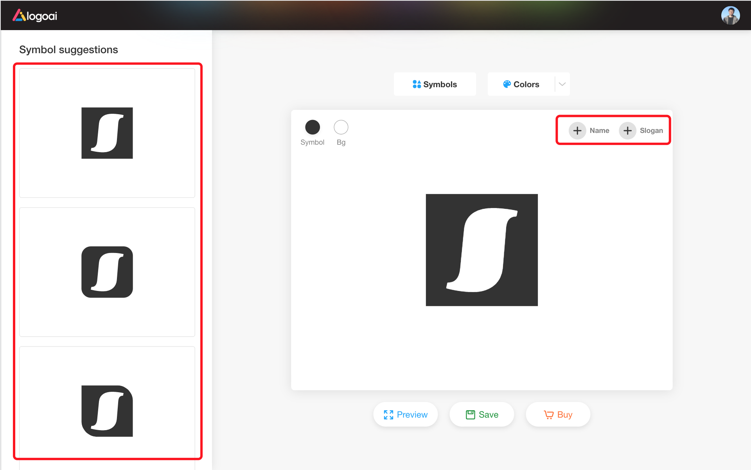The width and height of the screenshot is (751, 470).
Task: Click the Save floppy disk icon
Action: point(470,414)
